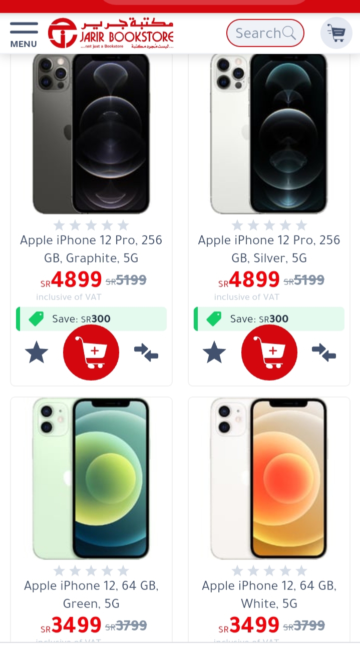Favorite the Graphite iPhone 12 Pro with star
This screenshot has width=360, height=647.
[x=37, y=353]
